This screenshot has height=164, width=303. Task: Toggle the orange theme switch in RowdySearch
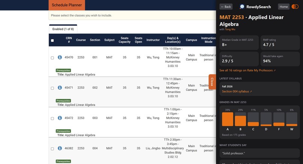tap(295, 7)
